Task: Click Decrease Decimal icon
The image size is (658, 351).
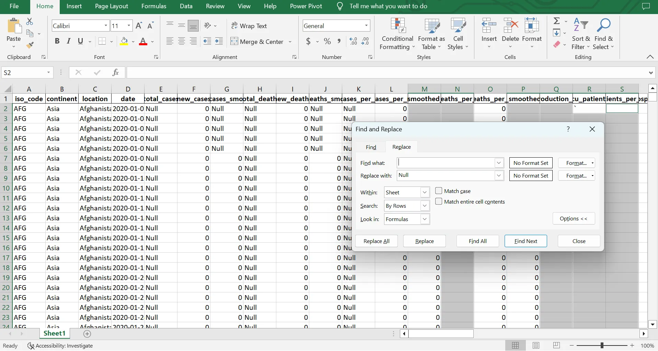Action: [365, 41]
